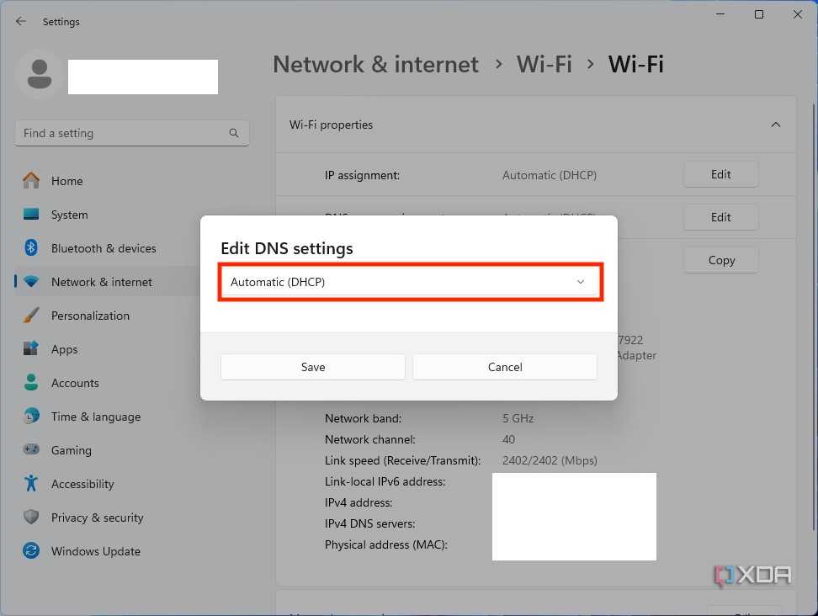
Task: Click the back arrow in Settings
Action: point(21,21)
